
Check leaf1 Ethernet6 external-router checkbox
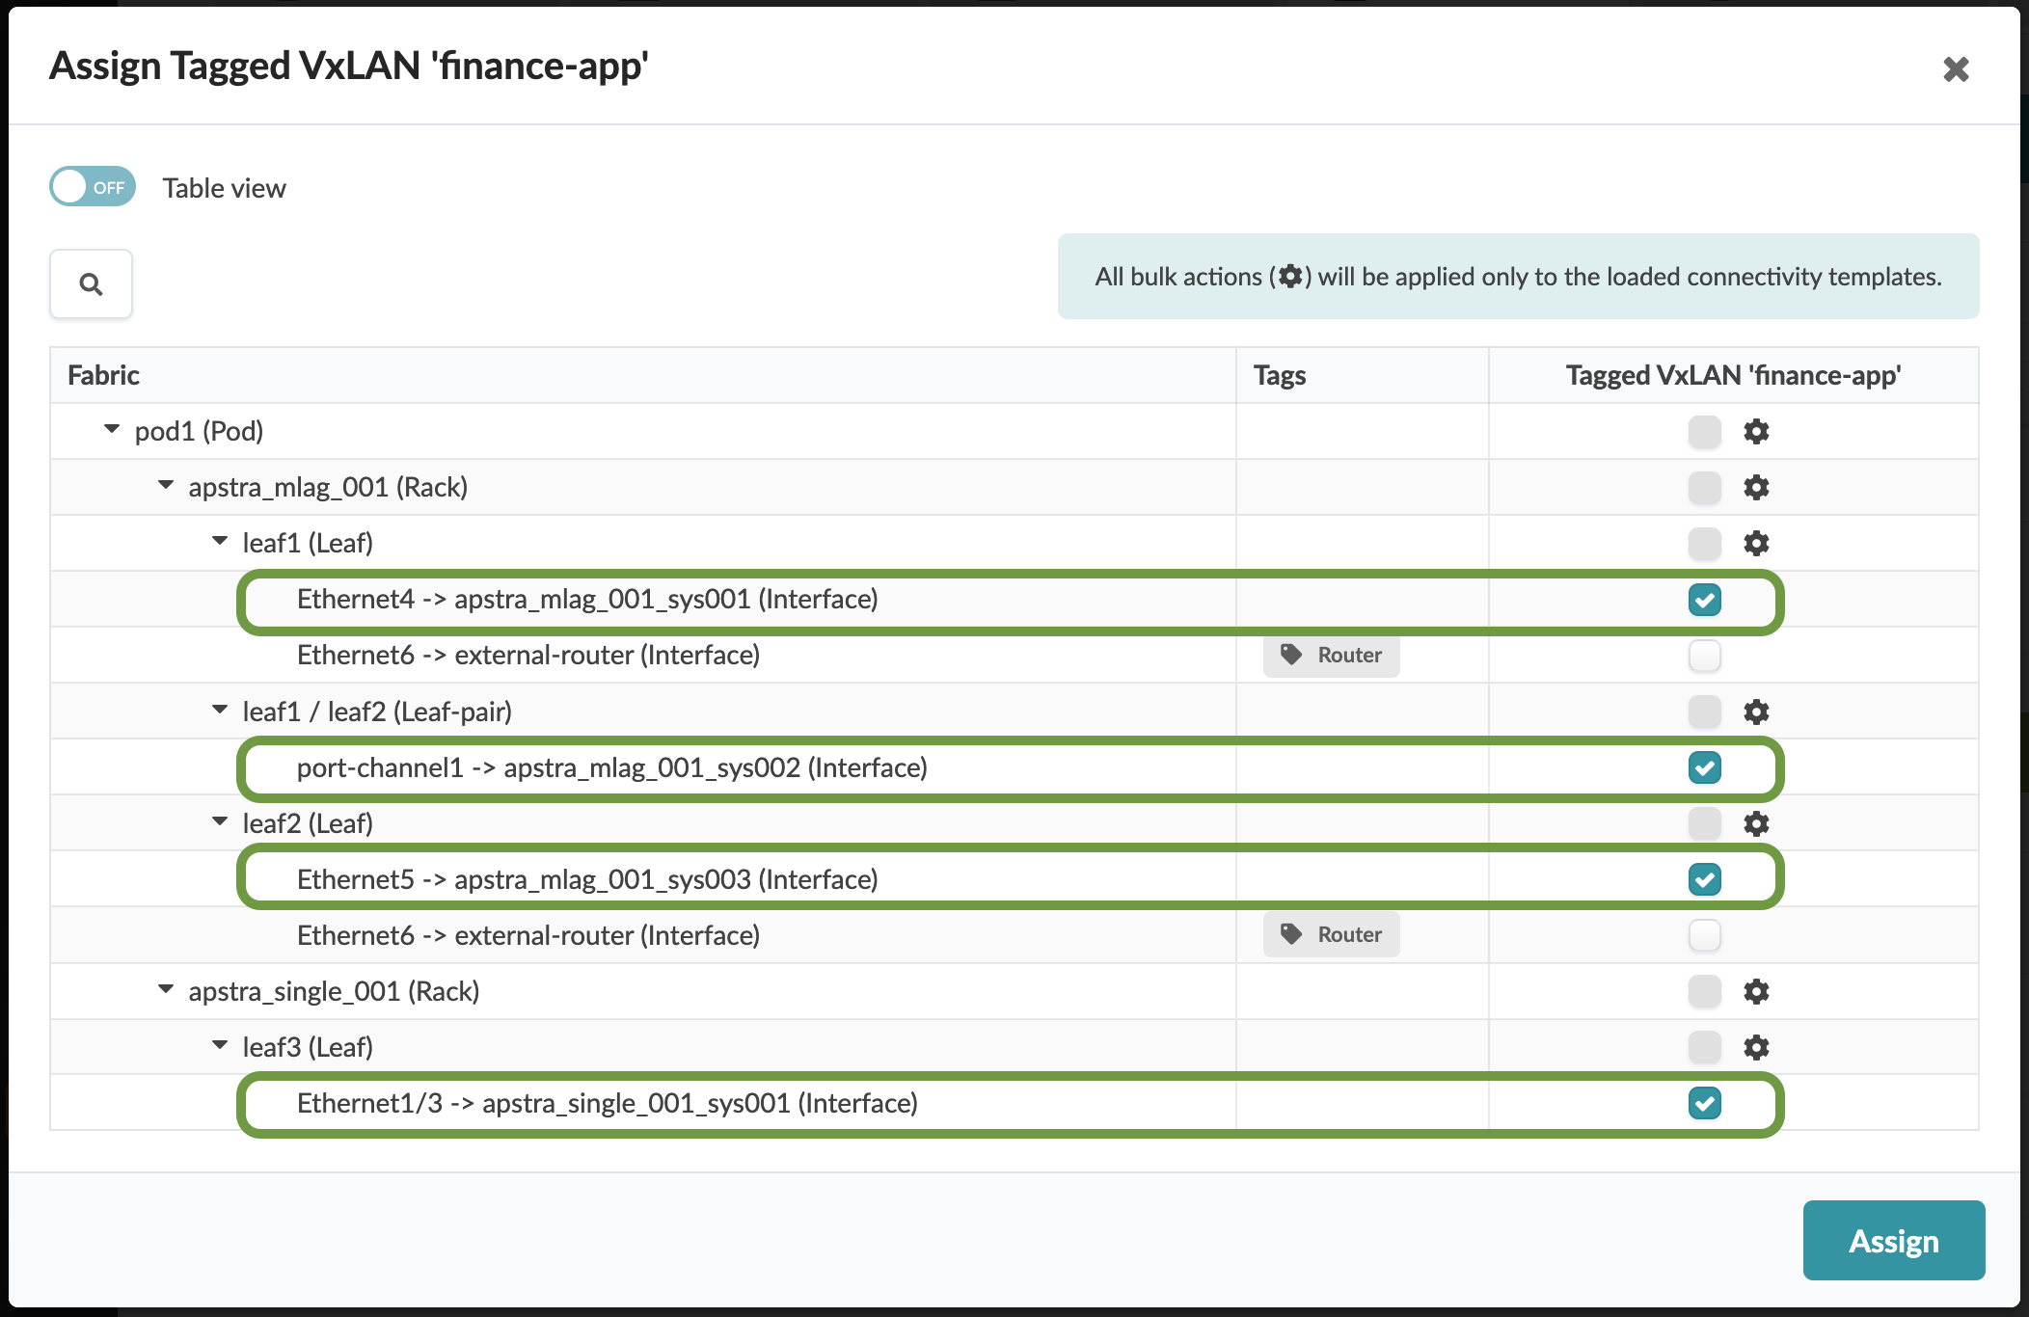click(1704, 656)
